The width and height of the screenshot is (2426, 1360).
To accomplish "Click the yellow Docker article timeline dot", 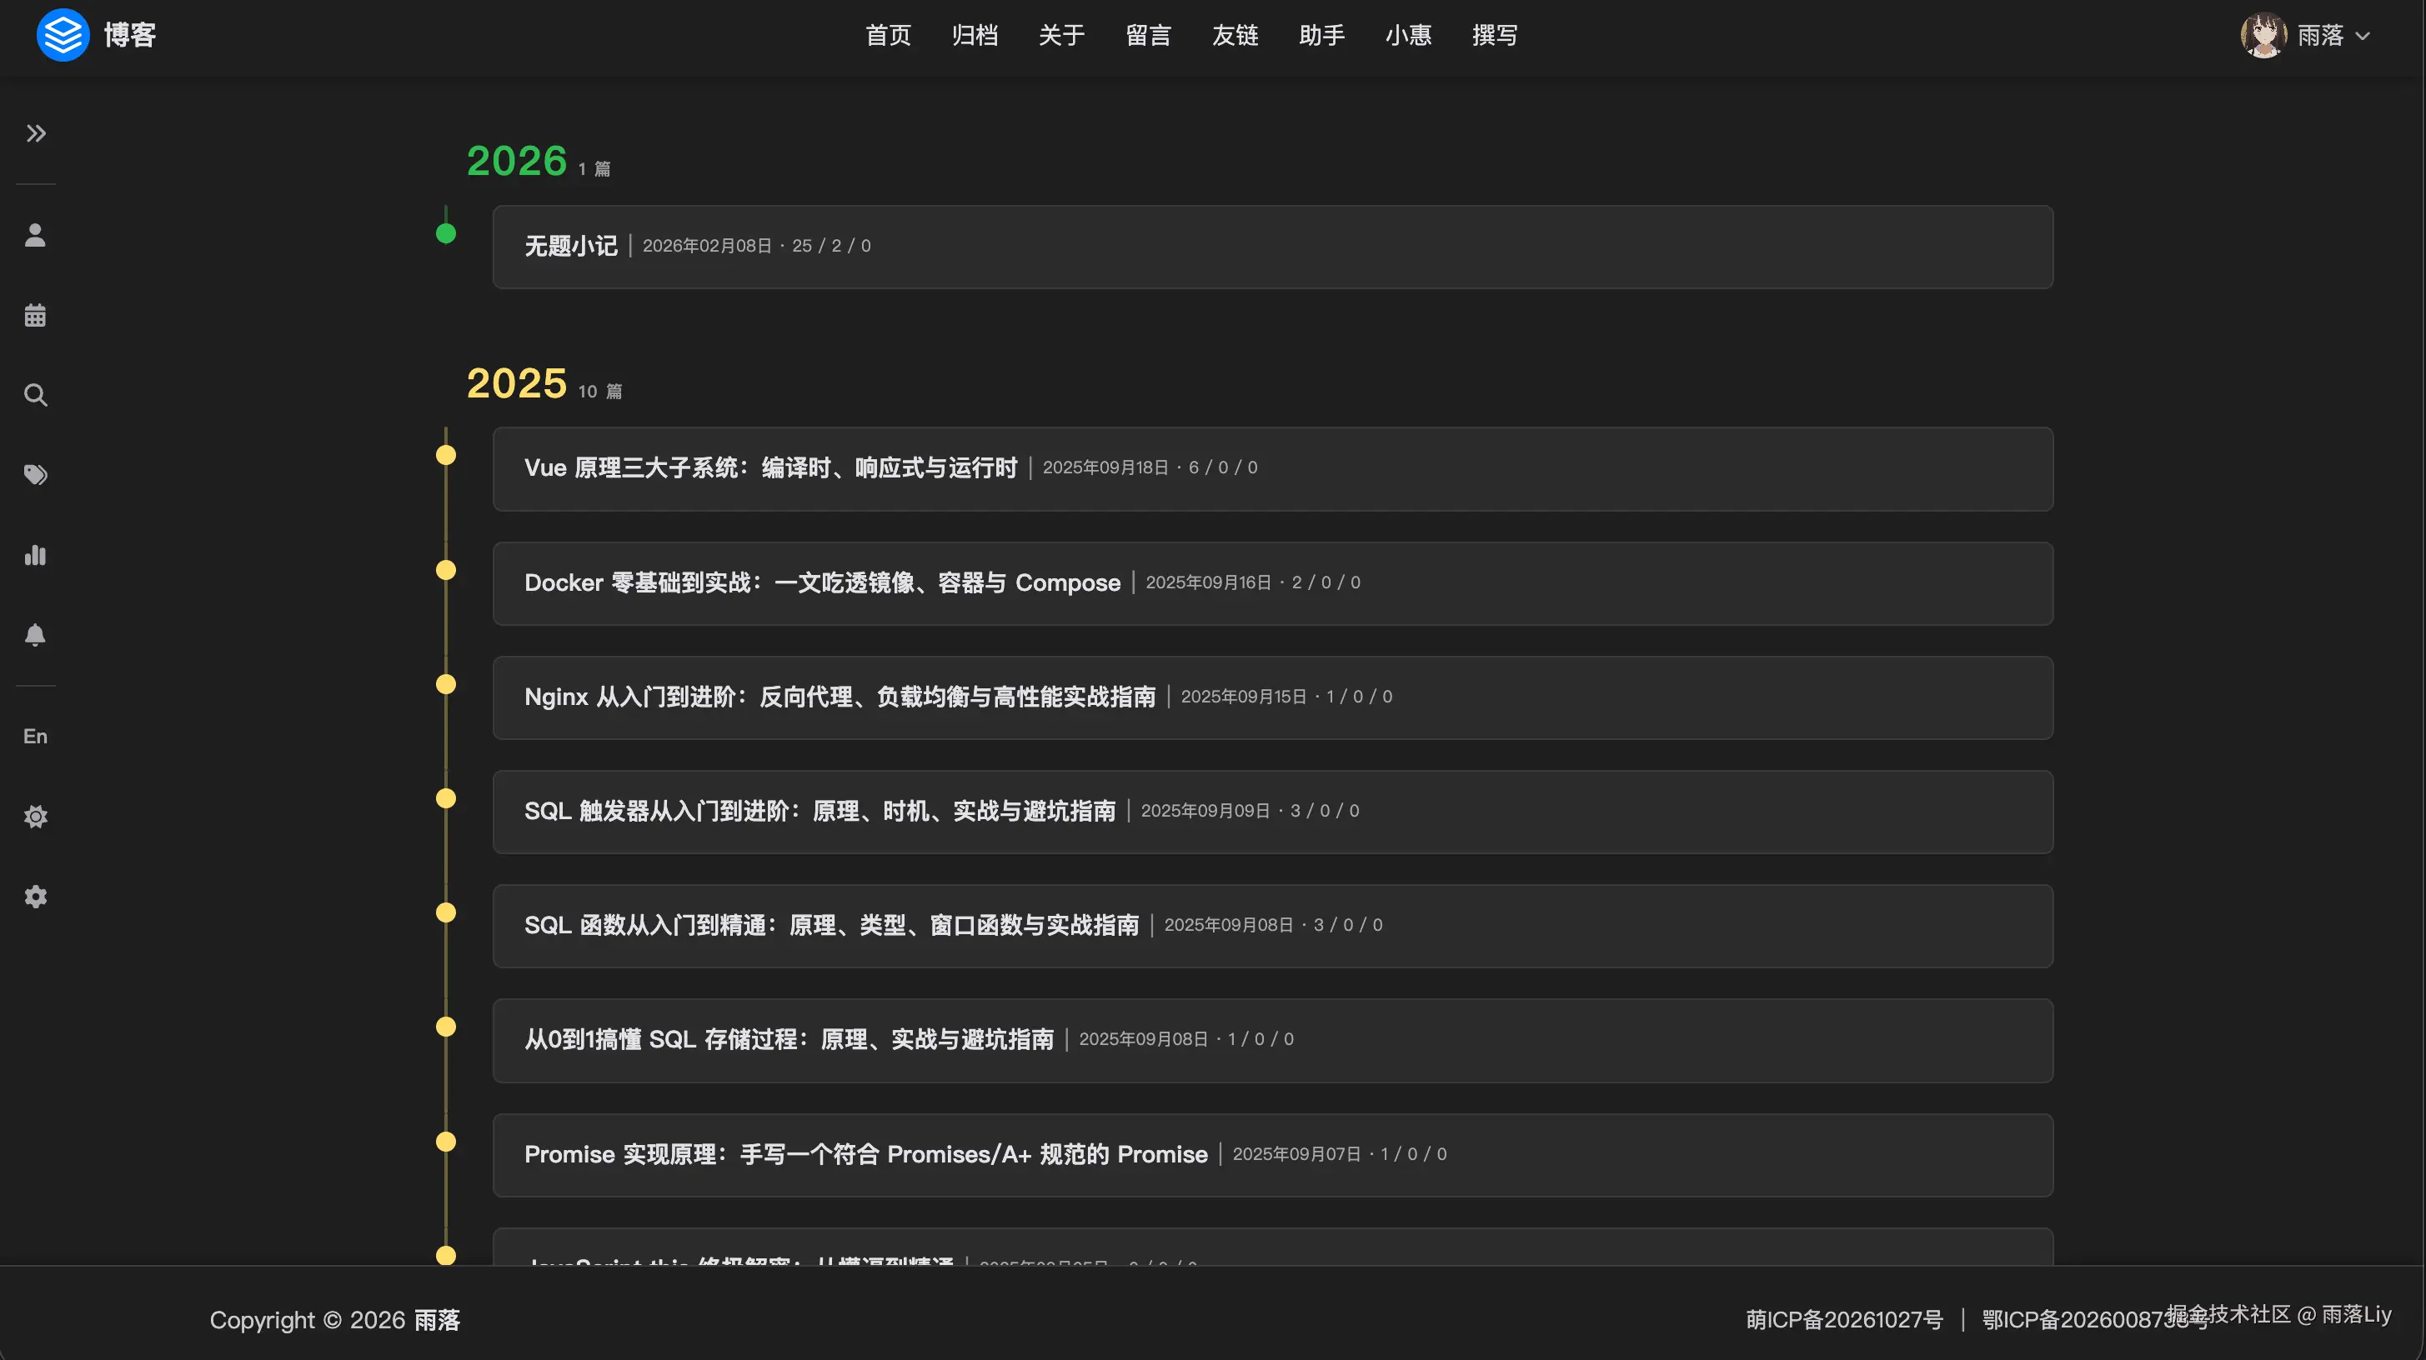I will pos(446,570).
